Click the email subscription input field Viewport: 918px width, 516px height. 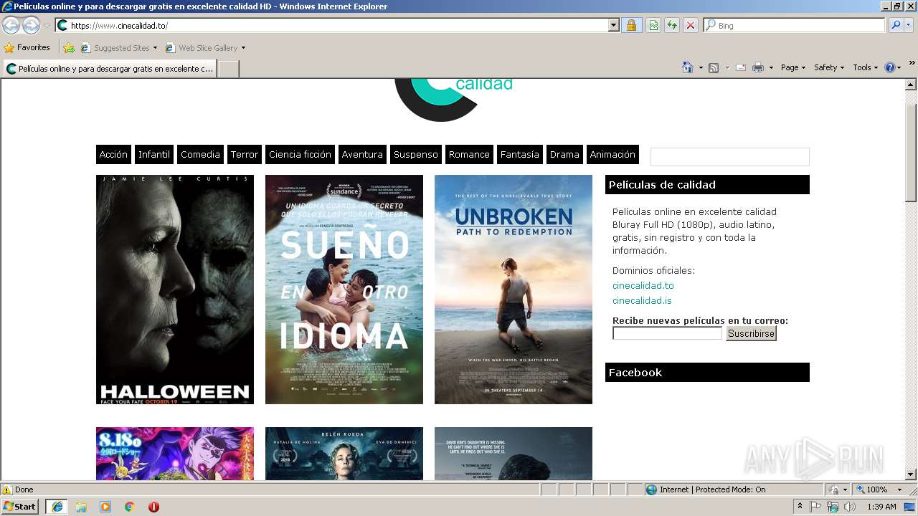point(667,333)
